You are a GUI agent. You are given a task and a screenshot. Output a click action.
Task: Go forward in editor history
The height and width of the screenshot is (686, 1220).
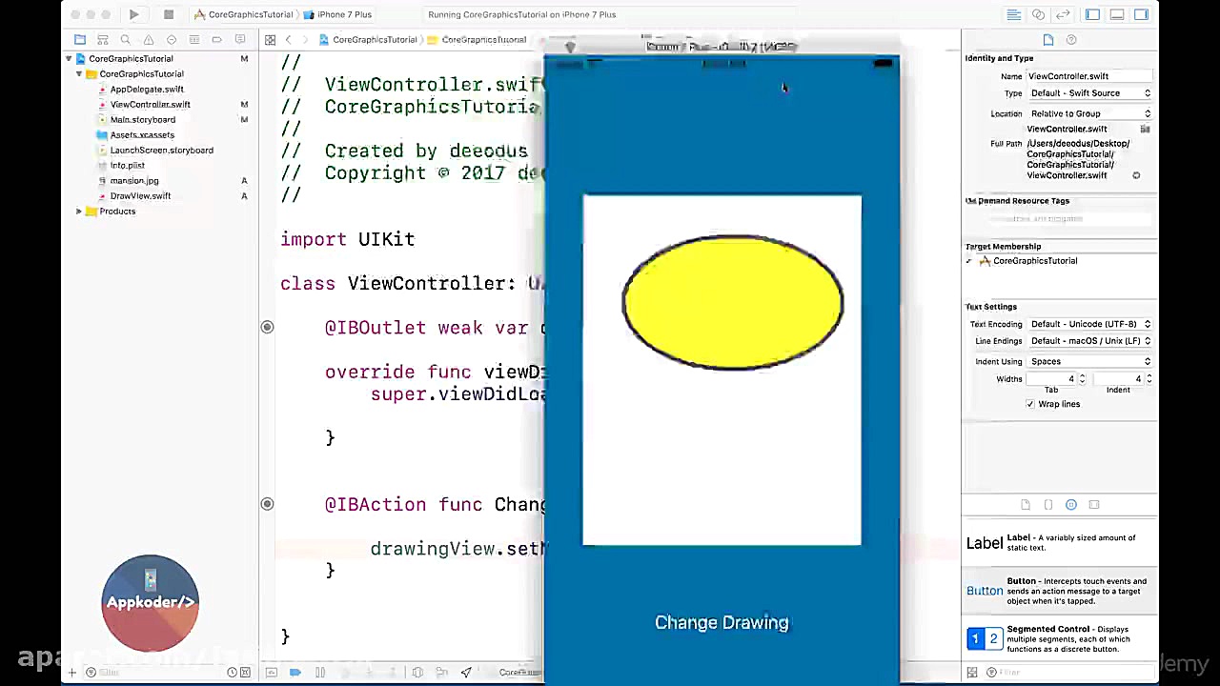(306, 39)
